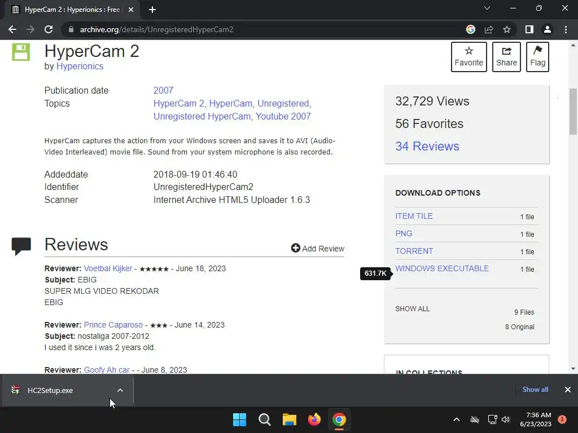Click the cloud sync tray icon
Viewport: 578px width, 433px height.
pyautogui.click(x=475, y=419)
